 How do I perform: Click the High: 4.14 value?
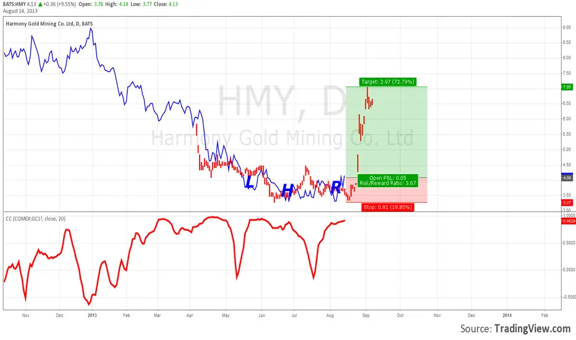pos(116,4)
